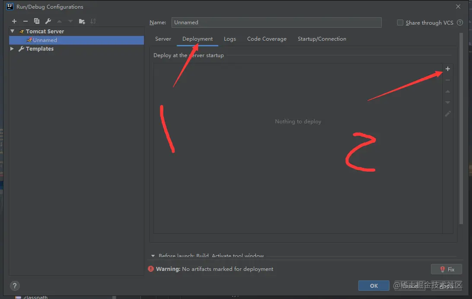This screenshot has width=472, height=299.
Task: Click the 'Nothing to deploy' placeholder text
Action: [298, 122]
